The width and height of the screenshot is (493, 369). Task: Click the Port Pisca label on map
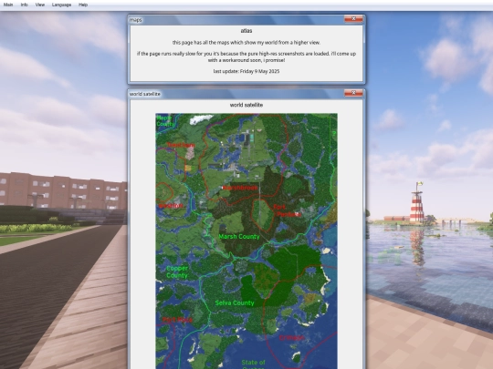177,320
